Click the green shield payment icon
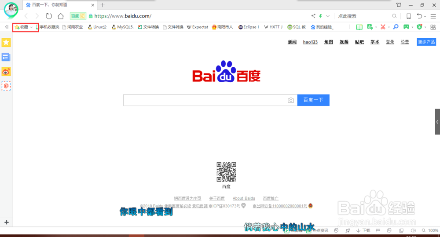Screen dimensions: 440x237 click(x=419, y=27)
